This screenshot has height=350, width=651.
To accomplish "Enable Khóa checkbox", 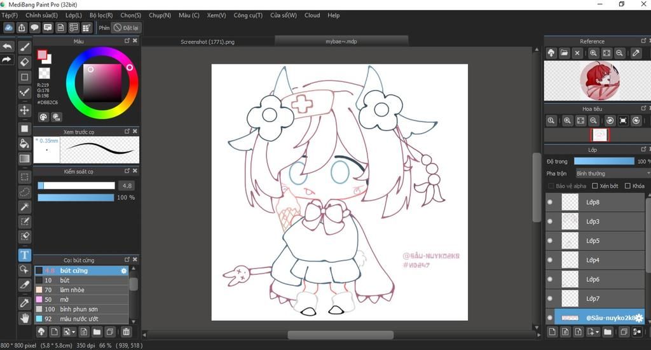I will pos(627,186).
